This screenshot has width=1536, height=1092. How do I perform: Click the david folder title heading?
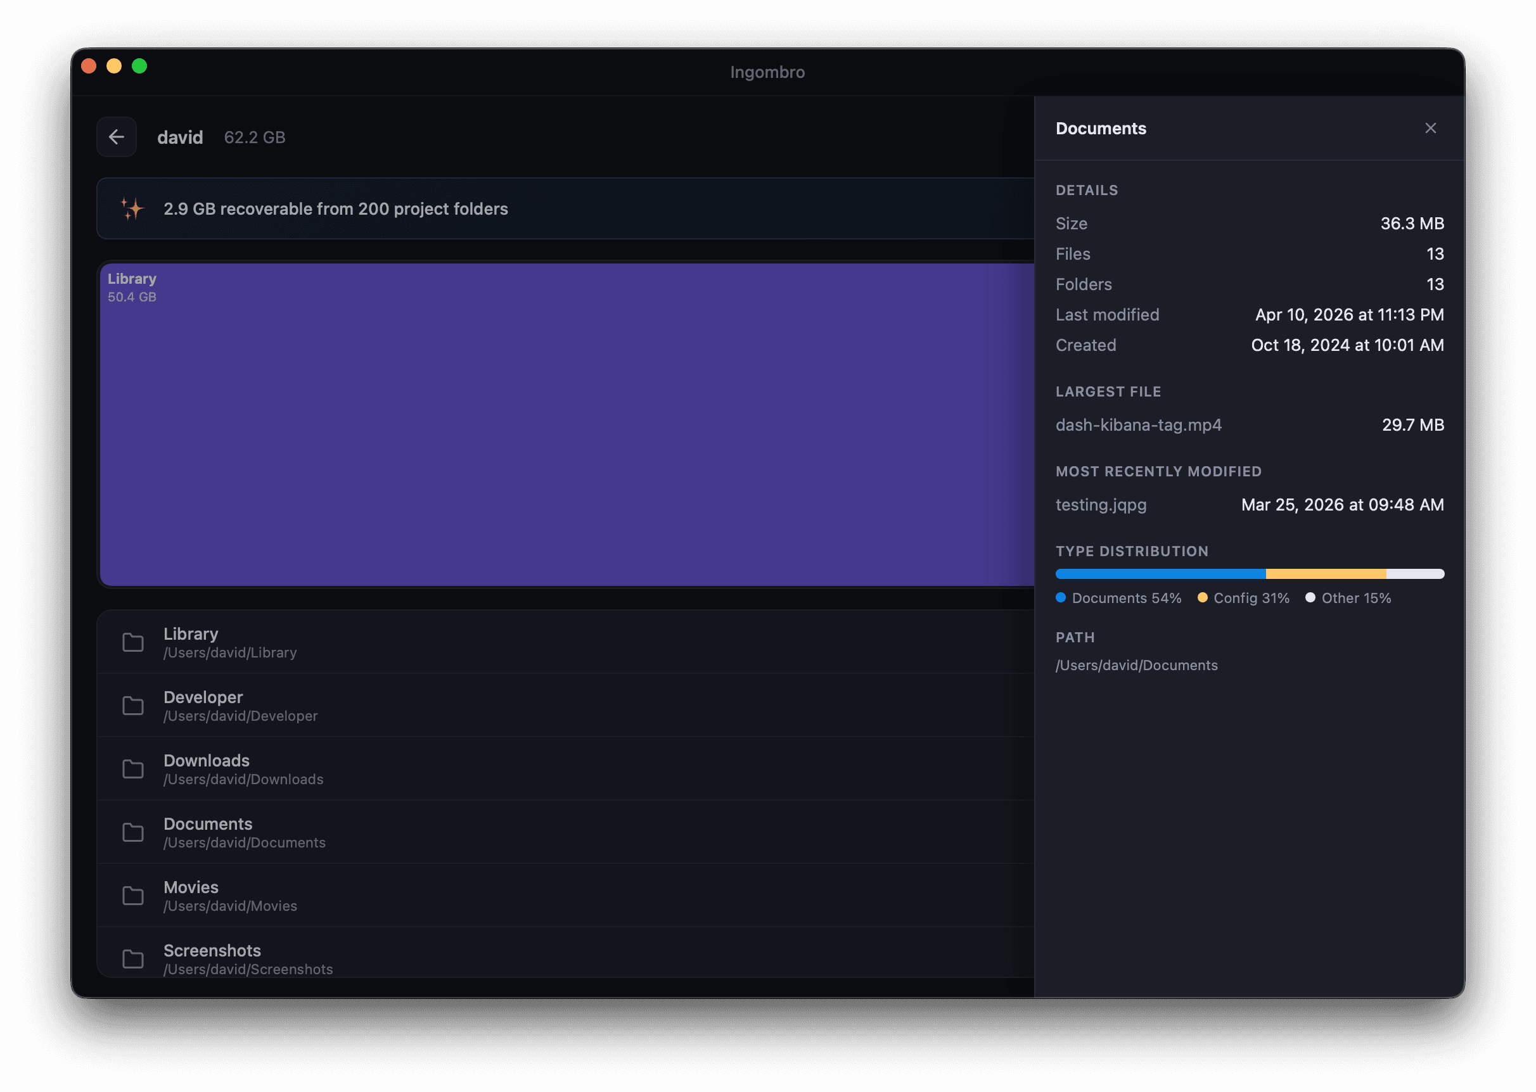[x=180, y=137]
